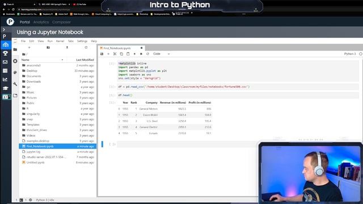Open the trophy achievements sidebar icon
This screenshot has height=204, width=363.
click(x=5, y=53)
